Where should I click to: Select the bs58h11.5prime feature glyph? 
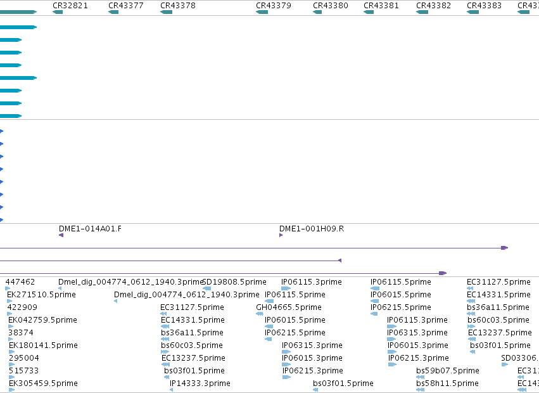[420, 390]
